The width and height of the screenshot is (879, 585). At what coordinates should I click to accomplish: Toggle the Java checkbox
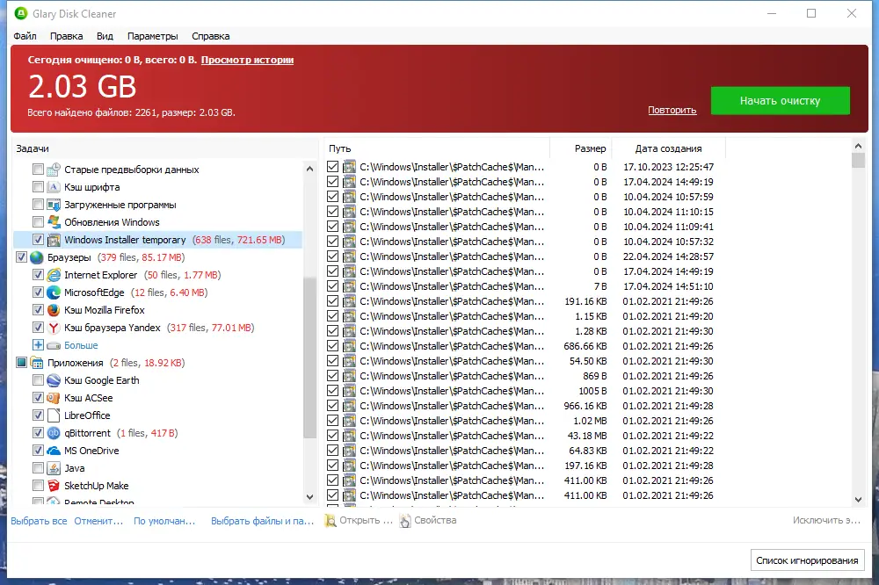[x=38, y=468]
